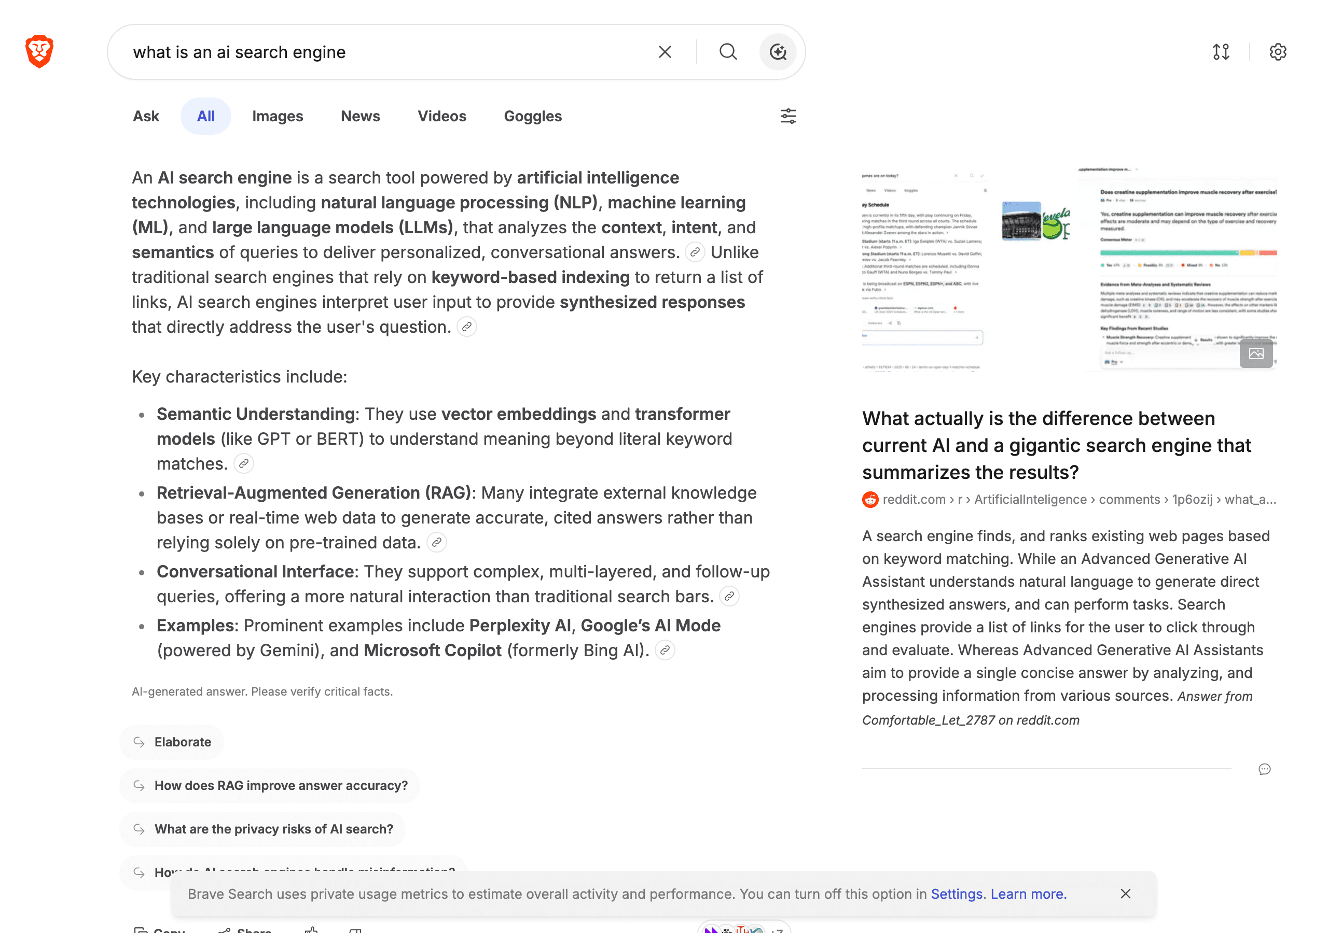1328x933 pixels.
Task: Switch to the Goggles tab
Action: point(533,116)
